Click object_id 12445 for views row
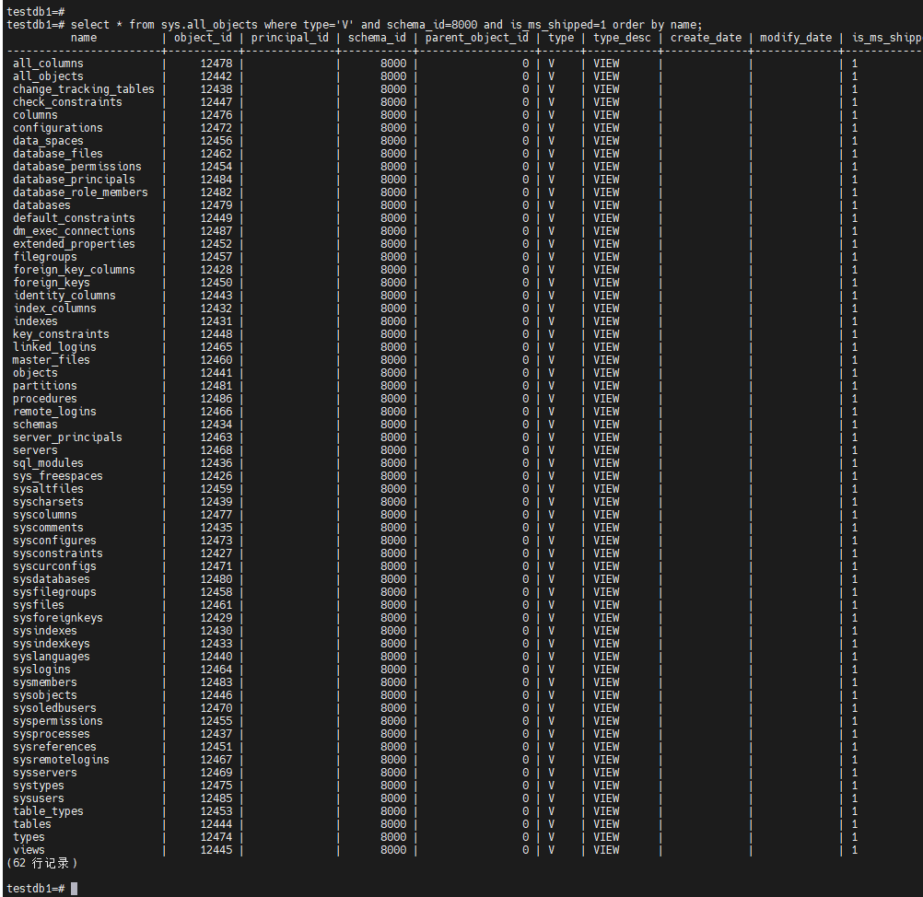923x897 pixels. (216, 850)
